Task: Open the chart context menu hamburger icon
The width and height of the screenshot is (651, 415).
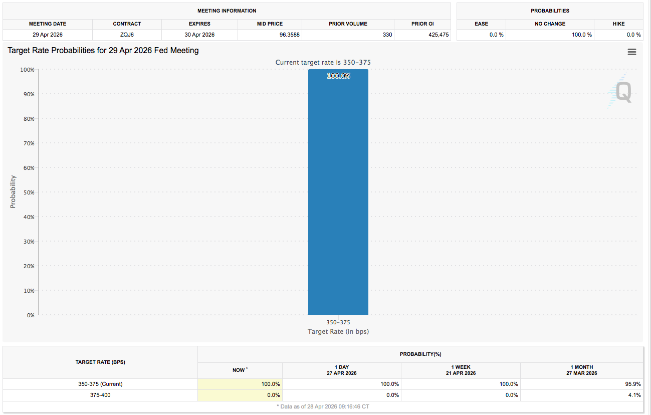Action: [631, 52]
